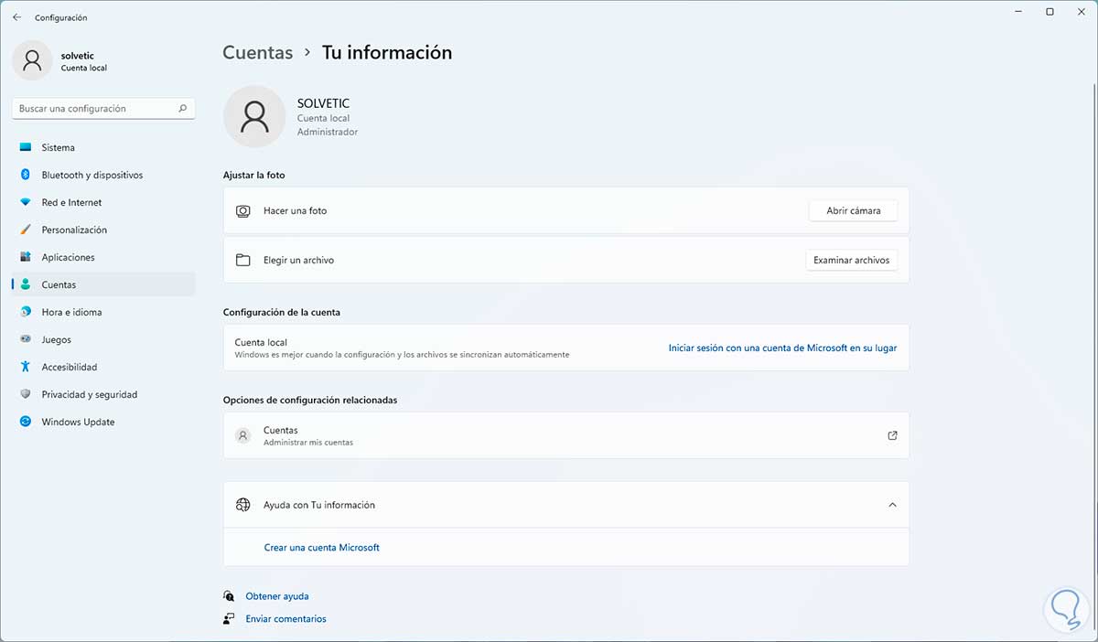Image resolution: width=1098 pixels, height=642 pixels.
Task: Click the back arrow in title bar
Action: (x=16, y=17)
